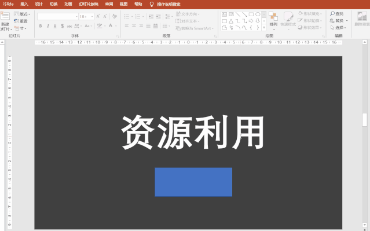The width and height of the screenshot is (370, 231).
Task: Toggle text shadow S button
Action: 63,26
